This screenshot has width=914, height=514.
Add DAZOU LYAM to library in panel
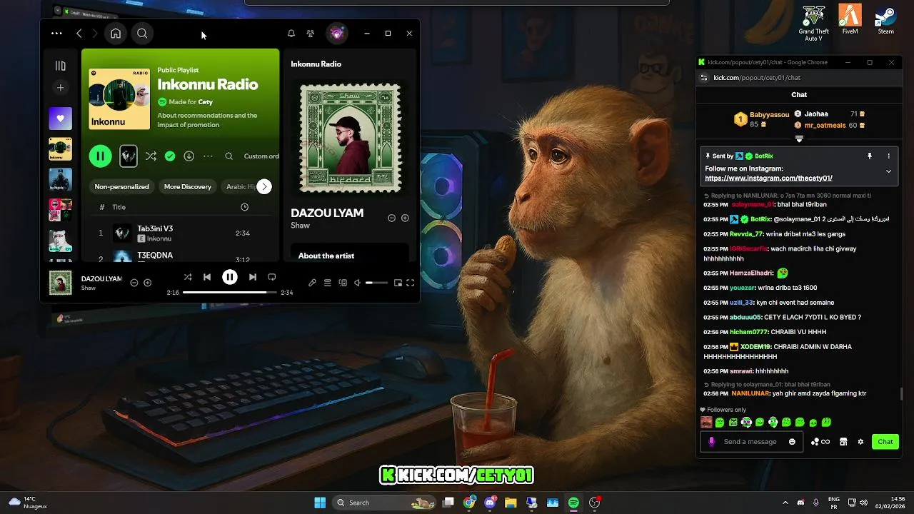405,218
